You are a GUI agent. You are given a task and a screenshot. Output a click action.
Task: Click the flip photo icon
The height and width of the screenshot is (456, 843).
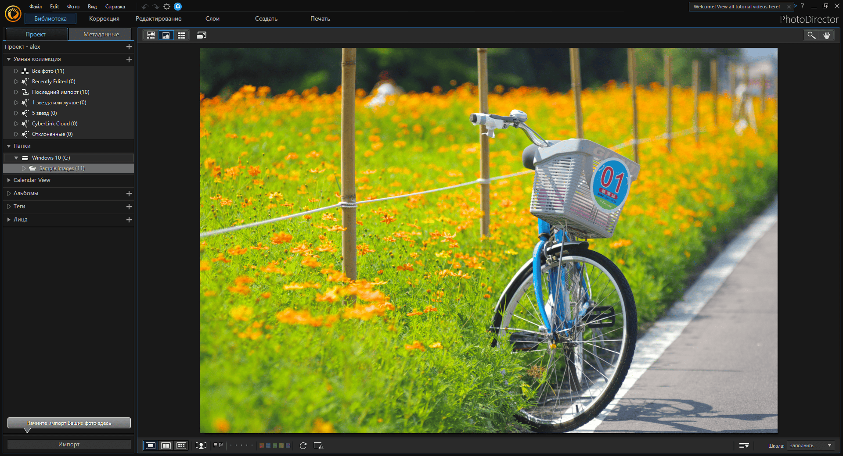(x=318, y=445)
